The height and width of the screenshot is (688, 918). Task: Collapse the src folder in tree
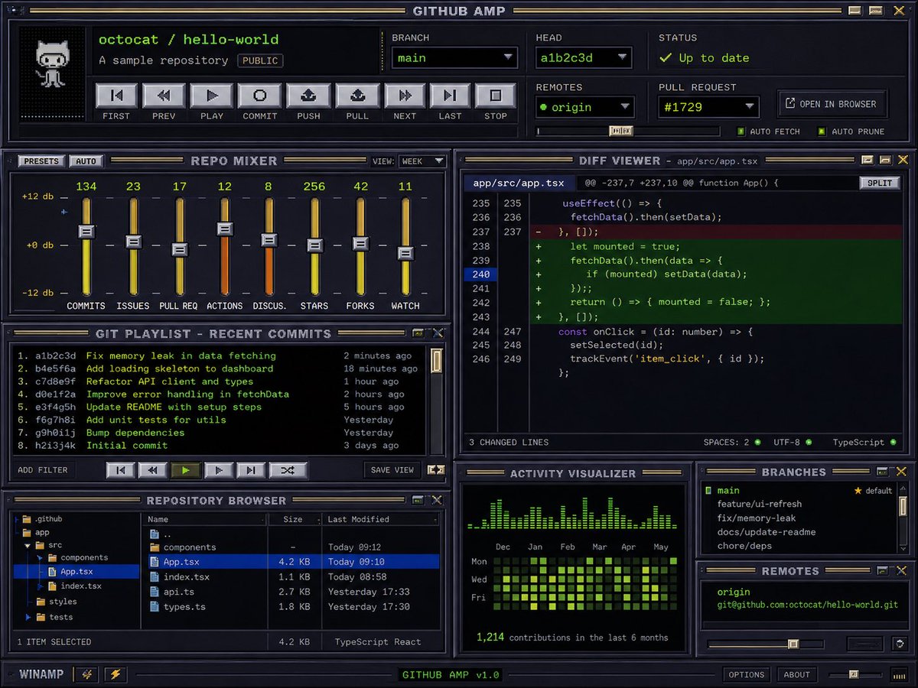28,546
